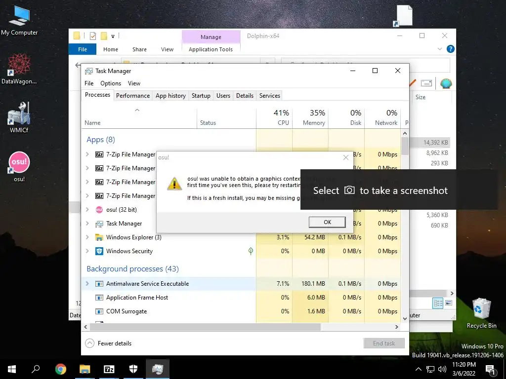The height and width of the screenshot is (379, 506).
Task: Switch to the Startup tab
Action: [x=201, y=96]
